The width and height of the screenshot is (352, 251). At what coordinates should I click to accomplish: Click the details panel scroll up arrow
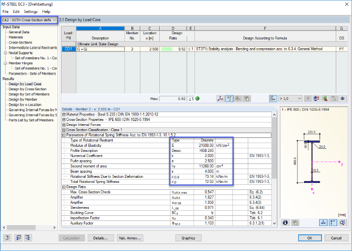[x=274, y=115]
